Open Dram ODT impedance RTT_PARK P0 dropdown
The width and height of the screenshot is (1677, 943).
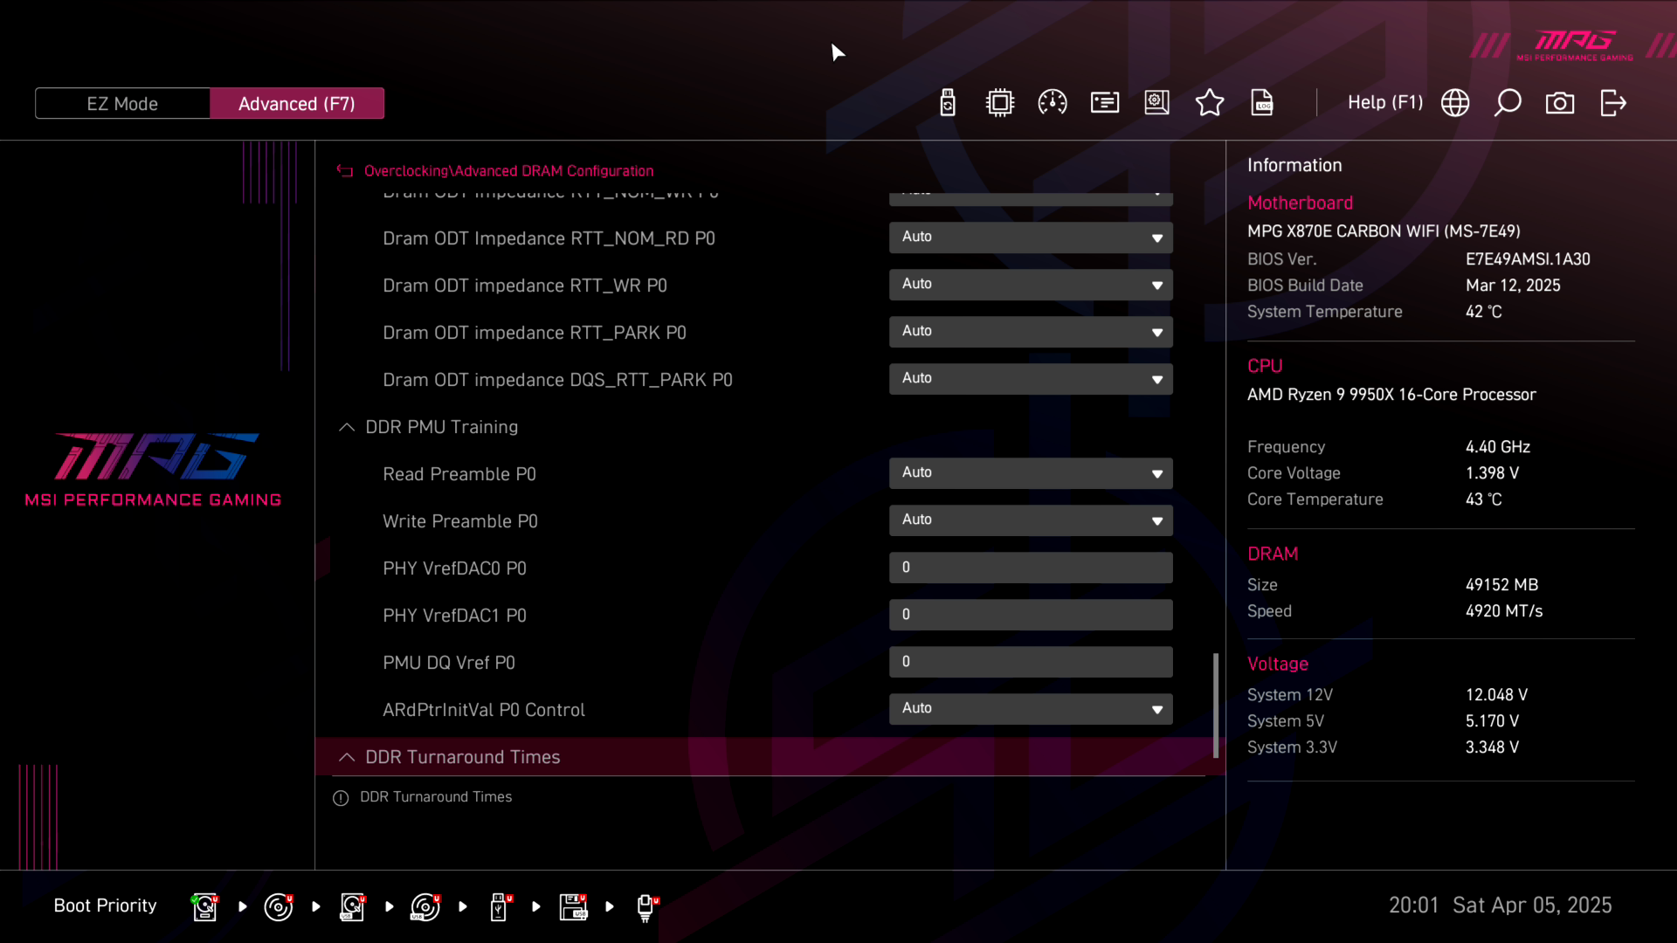1031,332
